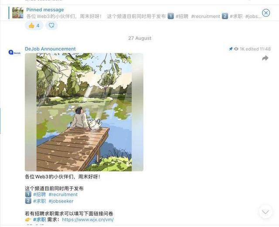Forward the message with share arrow
The width and height of the screenshot is (279, 227).
coord(265,58)
